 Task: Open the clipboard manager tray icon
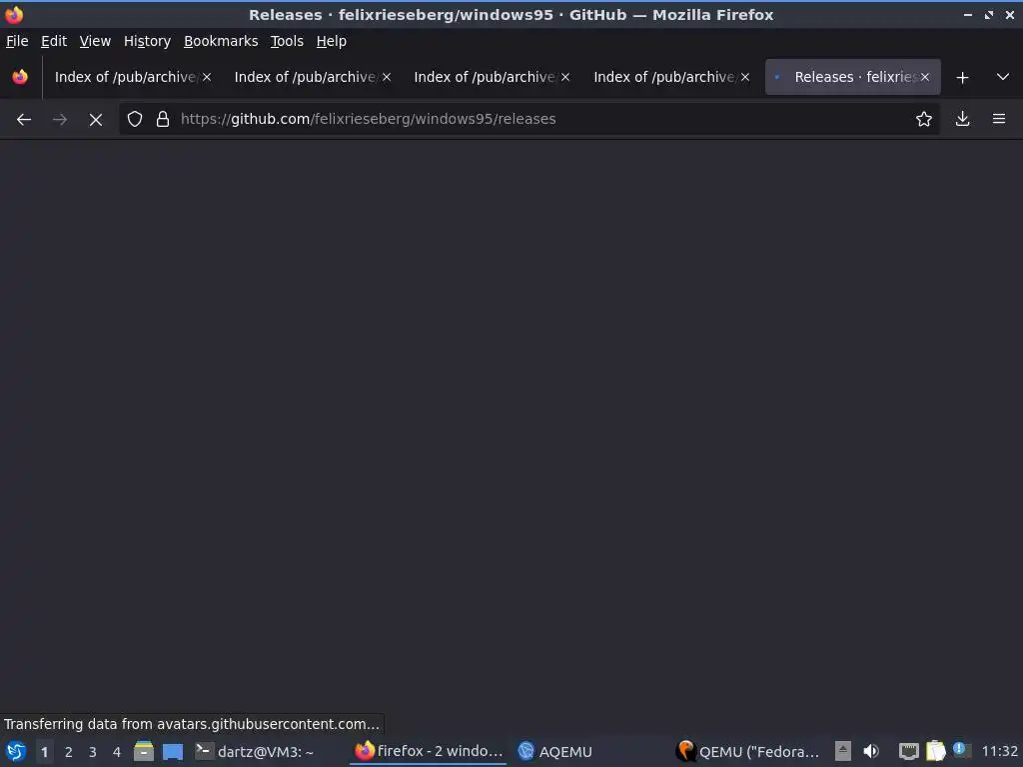[935, 751]
